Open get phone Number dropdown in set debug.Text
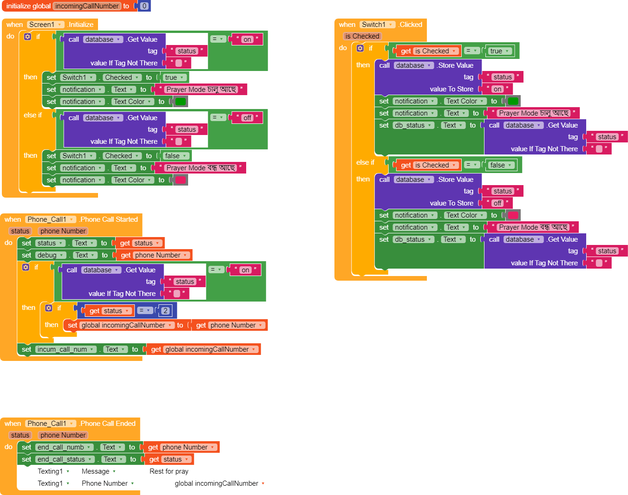 162,255
